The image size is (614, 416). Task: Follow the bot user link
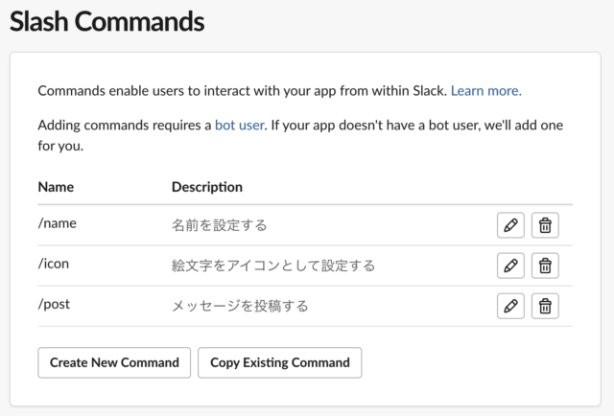pyautogui.click(x=240, y=126)
